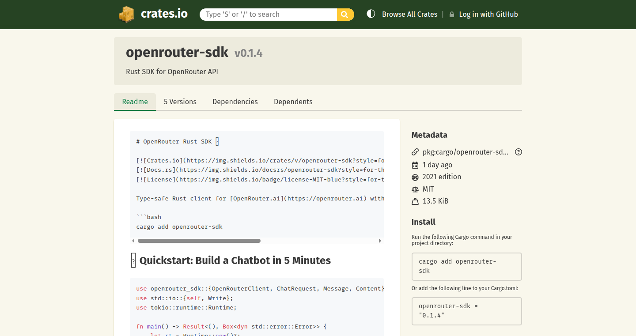
Task: Click 'Rust SDK for OpenRouter API' description
Action: [x=172, y=72]
